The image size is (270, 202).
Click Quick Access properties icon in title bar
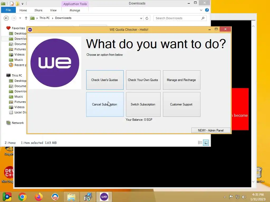12,3
